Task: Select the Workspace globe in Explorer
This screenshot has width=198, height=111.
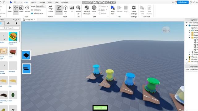Action: pos(190,25)
